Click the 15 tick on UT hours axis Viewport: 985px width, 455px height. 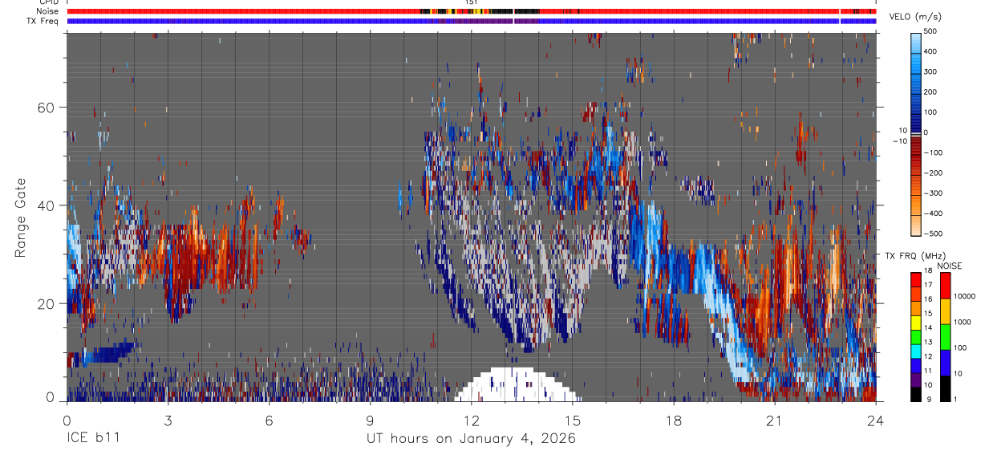(573, 420)
